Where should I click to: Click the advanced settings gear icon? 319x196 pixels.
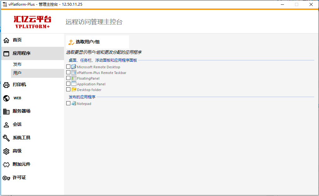click(x=6, y=151)
